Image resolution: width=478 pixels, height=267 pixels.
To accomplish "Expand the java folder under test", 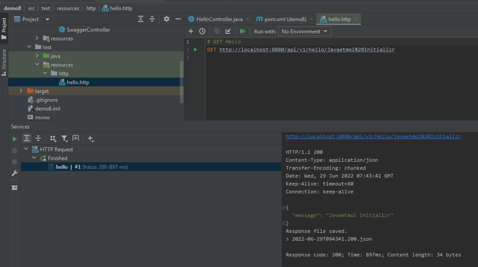I will [x=37, y=56].
